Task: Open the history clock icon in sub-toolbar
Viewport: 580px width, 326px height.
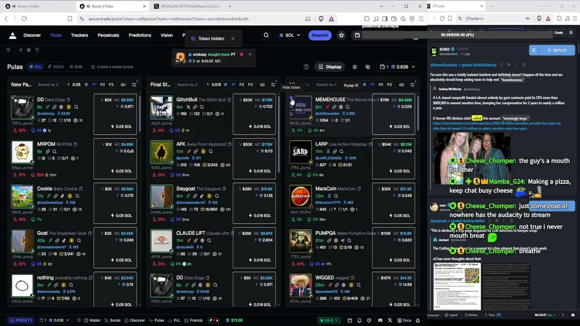Action: click(37, 50)
